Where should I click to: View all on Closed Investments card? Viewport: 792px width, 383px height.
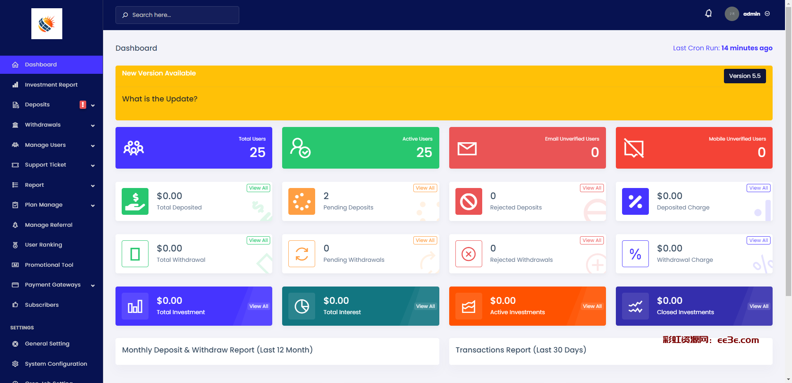click(759, 306)
